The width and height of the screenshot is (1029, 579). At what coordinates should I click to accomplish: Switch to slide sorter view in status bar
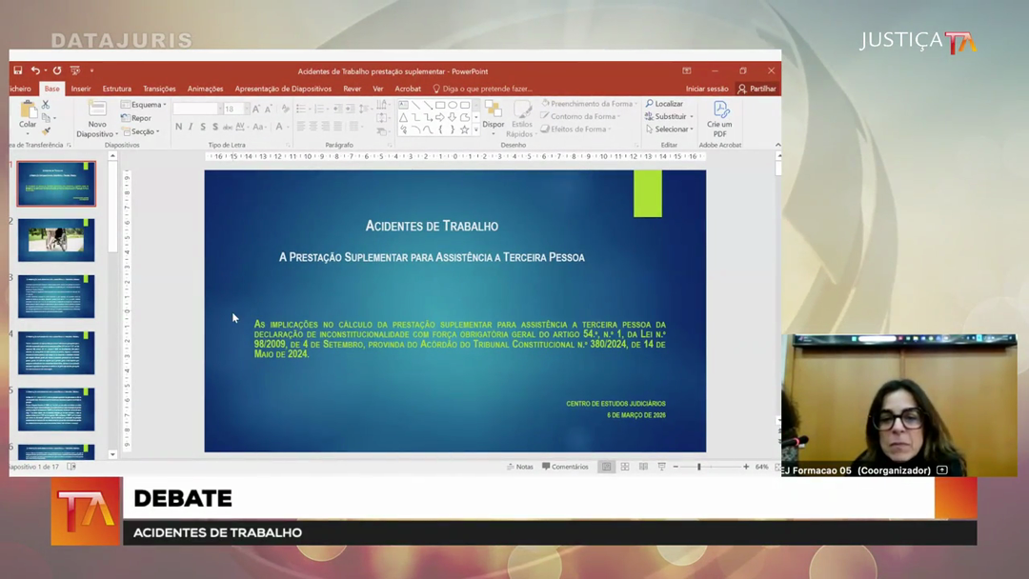(625, 467)
